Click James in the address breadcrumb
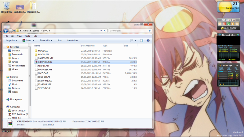Image resolution: width=244 pixels, height=137 pixels. coord(26,31)
